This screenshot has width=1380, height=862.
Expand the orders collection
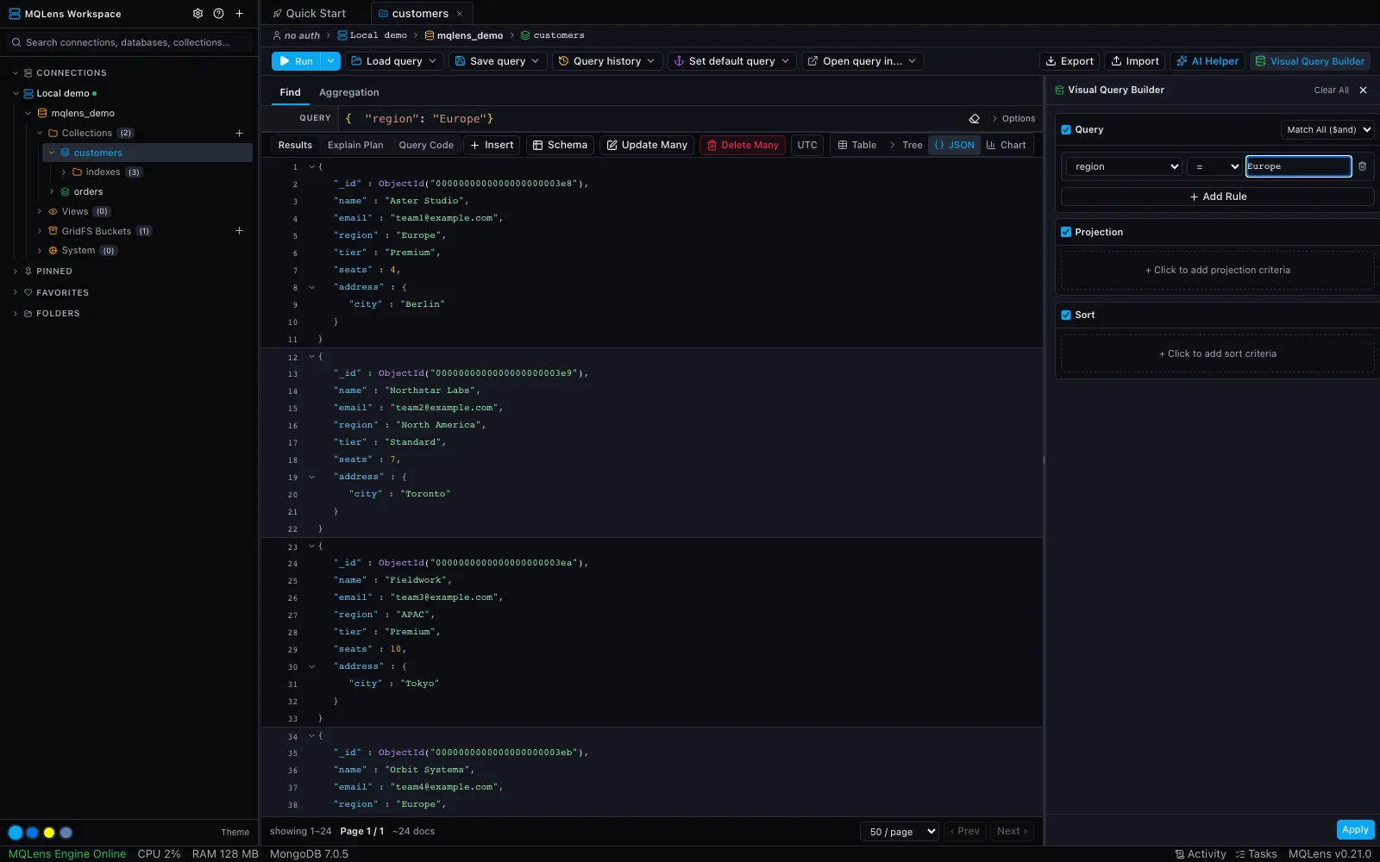(52, 191)
